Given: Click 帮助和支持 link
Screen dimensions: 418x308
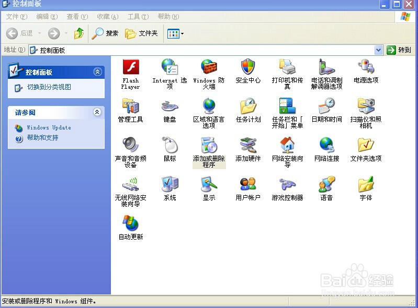Looking at the screenshot, I should [42, 138].
